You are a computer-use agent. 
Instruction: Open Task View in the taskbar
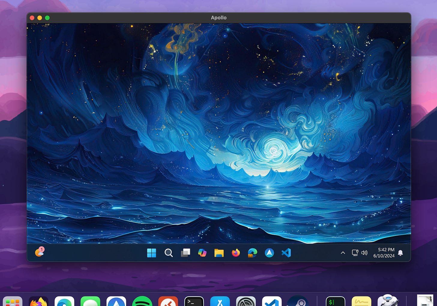point(185,253)
